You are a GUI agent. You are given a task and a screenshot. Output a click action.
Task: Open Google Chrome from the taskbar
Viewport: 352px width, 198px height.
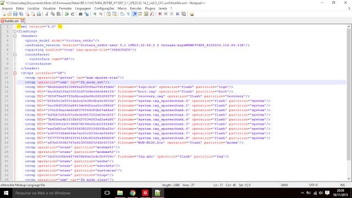tap(133, 193)
